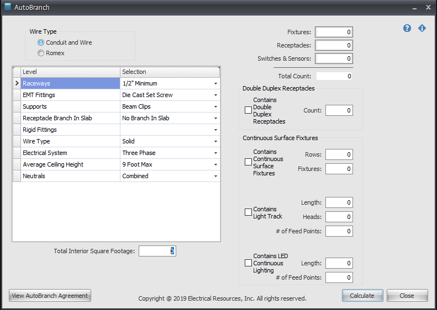The height and width of the screenshot is (310, 437).
Task: Click the Fixtures count input field
Action: pos(334,33)
